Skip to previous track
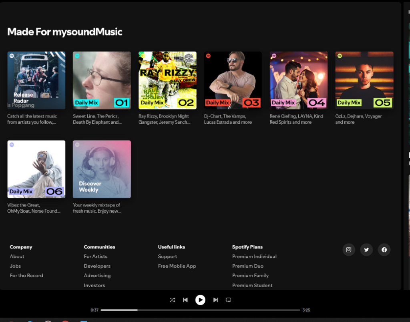This screenshot has width=410, height=322. (185, 300)
